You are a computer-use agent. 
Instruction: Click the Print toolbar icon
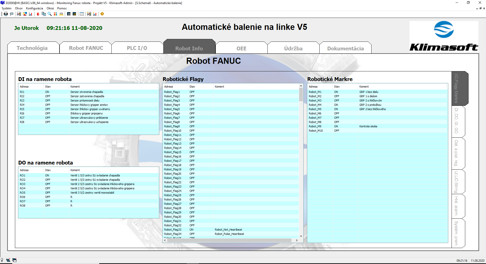tap(6, 14)
